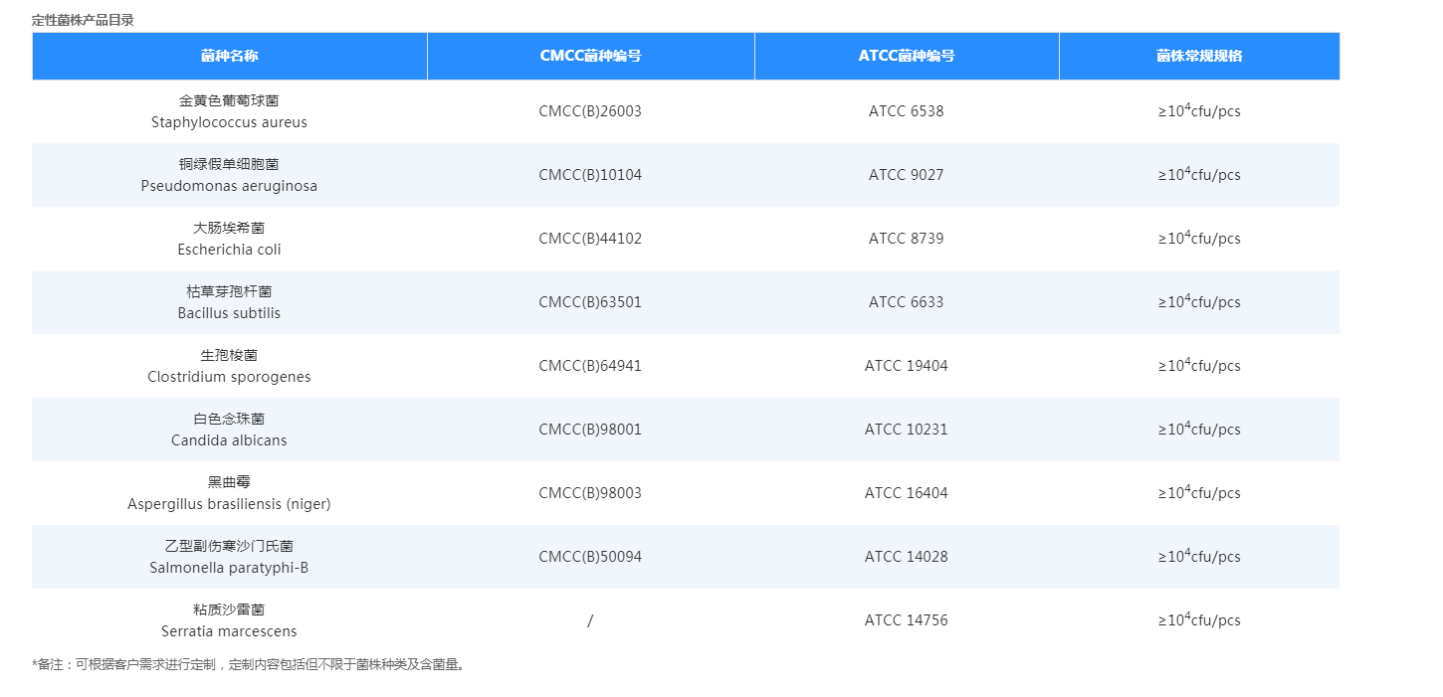Image resolution: width=1443 pixels, height=697 pixels.
Task: Select the CMCC(B)98001 cell
Action: [590, 430]
